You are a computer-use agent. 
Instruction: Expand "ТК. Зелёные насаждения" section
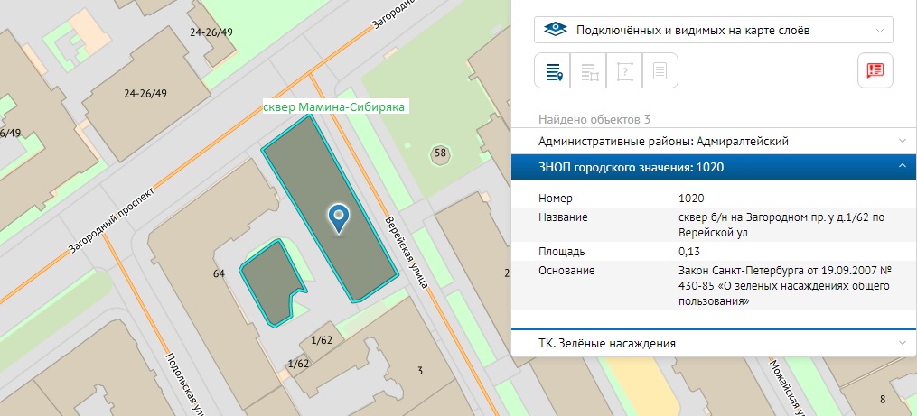[x=713, y=344]
